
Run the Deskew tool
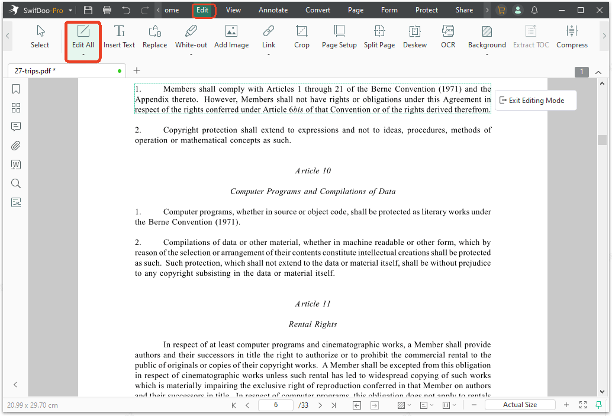point(414,37)
